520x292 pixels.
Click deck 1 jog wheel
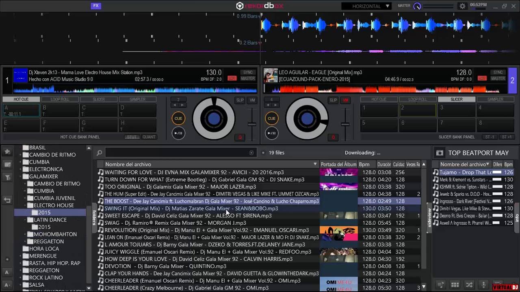click(214, 118)
